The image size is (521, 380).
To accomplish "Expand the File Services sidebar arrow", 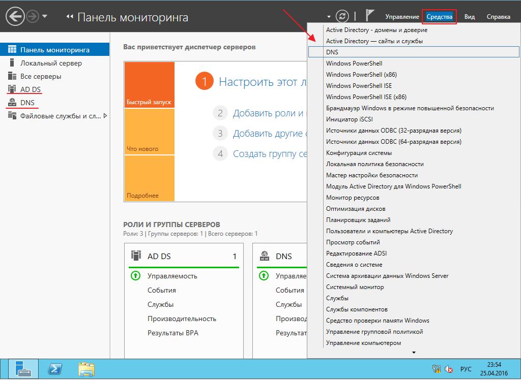I will point(105,116).
